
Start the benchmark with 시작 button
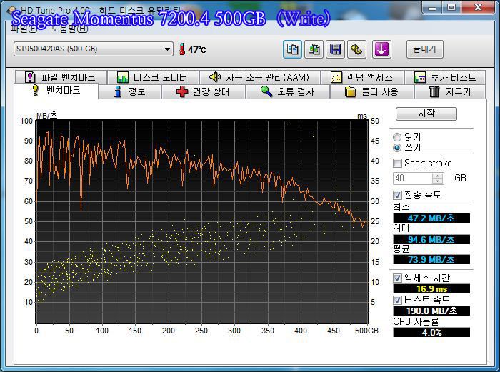pos(426,114)
